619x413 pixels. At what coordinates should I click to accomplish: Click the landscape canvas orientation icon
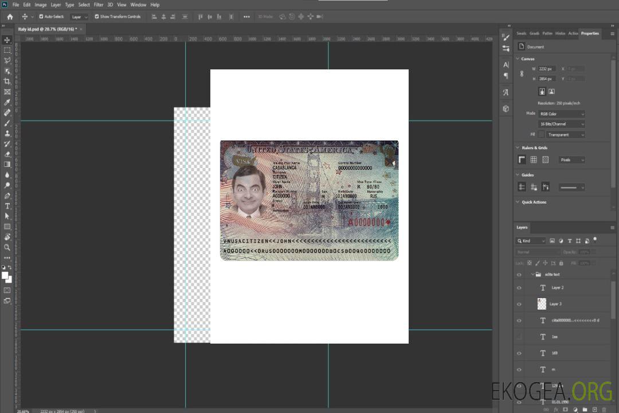click(x=551, y=91)
